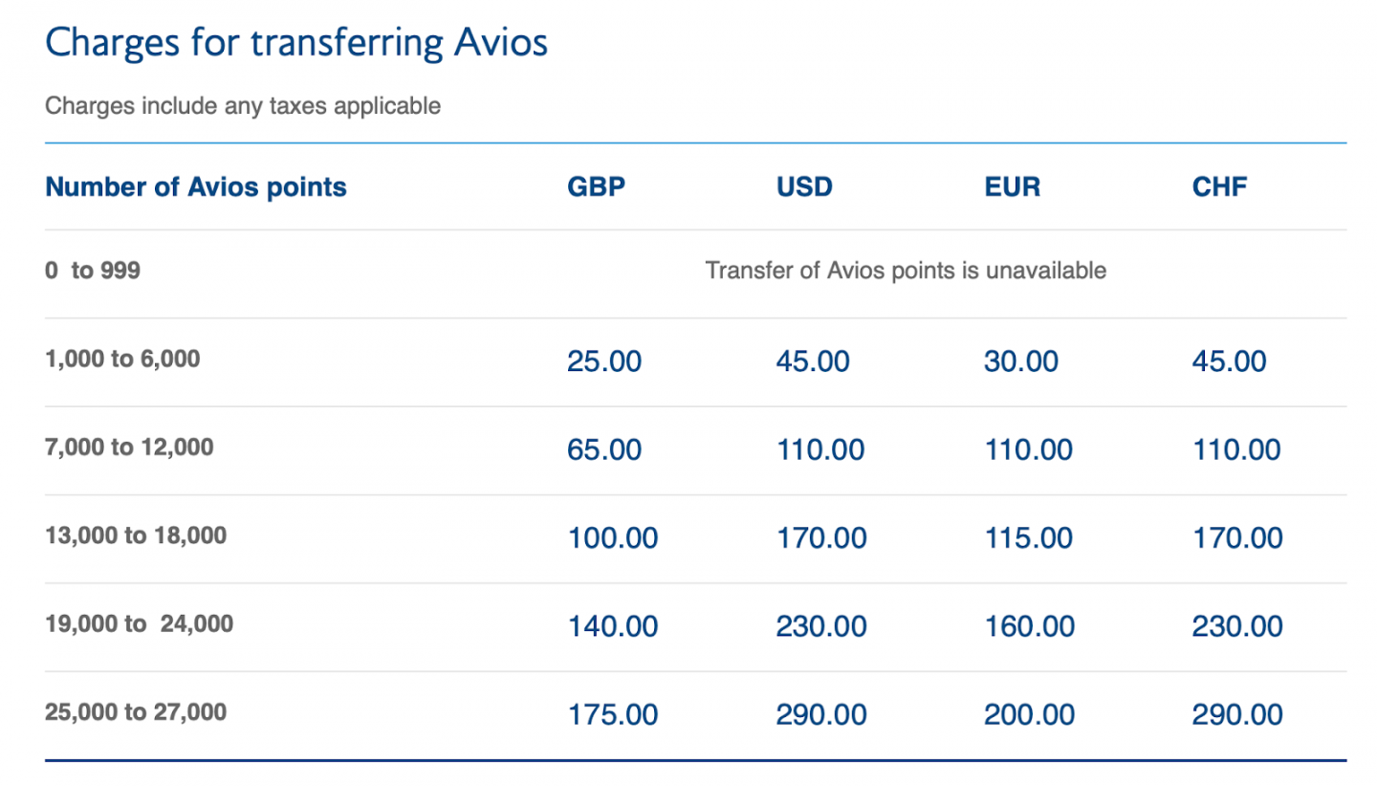
Task: Click 'Charges include any taxes applicable' subtitle
Action: coord(243,105)
